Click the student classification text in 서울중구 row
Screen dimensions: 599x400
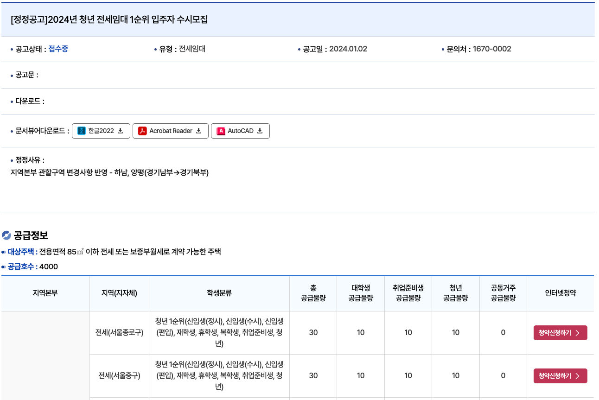pos(219,375)
